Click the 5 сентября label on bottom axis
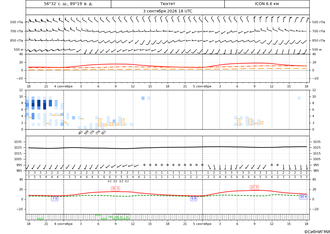Viewport: 330px width, 234px height. coord(202,224)
